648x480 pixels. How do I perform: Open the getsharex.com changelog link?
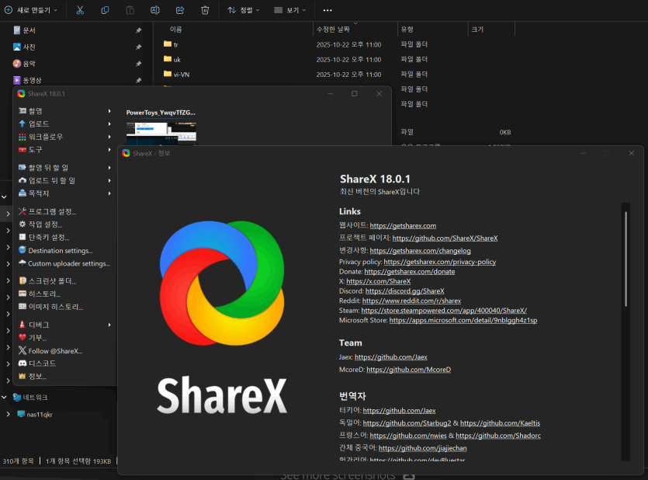tap(421, 251)
